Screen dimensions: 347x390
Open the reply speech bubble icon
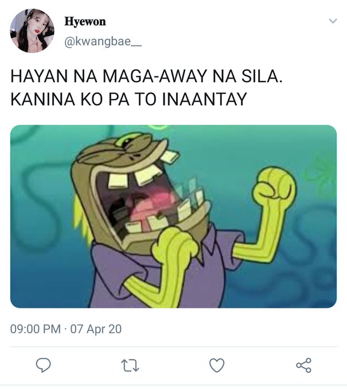tap(43, 365)
